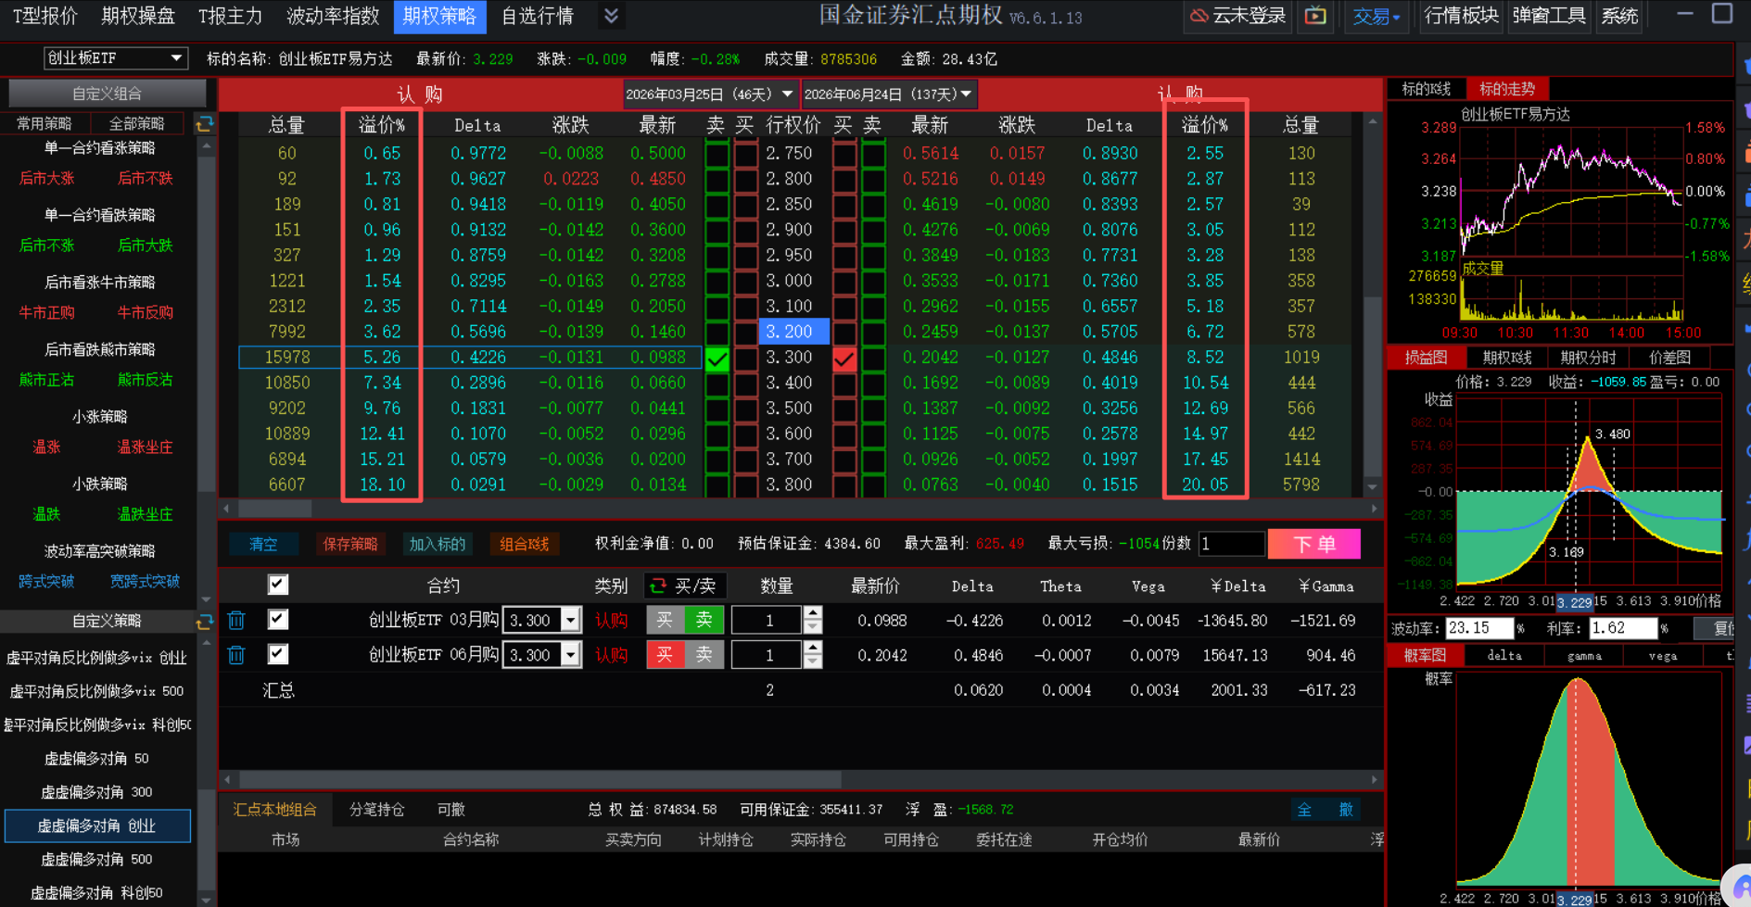This screenshot has height=907, width=1751.
Task: Open the 期权分时 chart tab
Action: coord(1588,358)
